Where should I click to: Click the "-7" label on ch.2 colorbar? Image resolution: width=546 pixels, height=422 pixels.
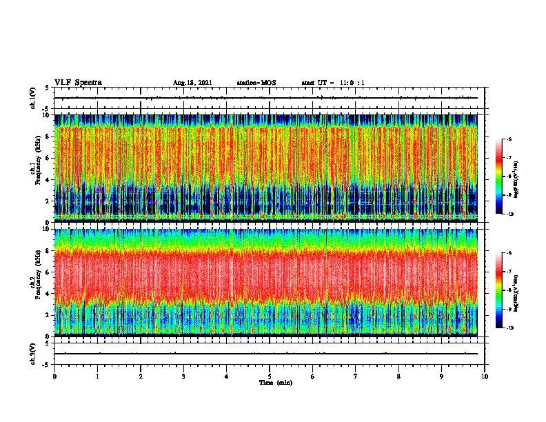509,272
